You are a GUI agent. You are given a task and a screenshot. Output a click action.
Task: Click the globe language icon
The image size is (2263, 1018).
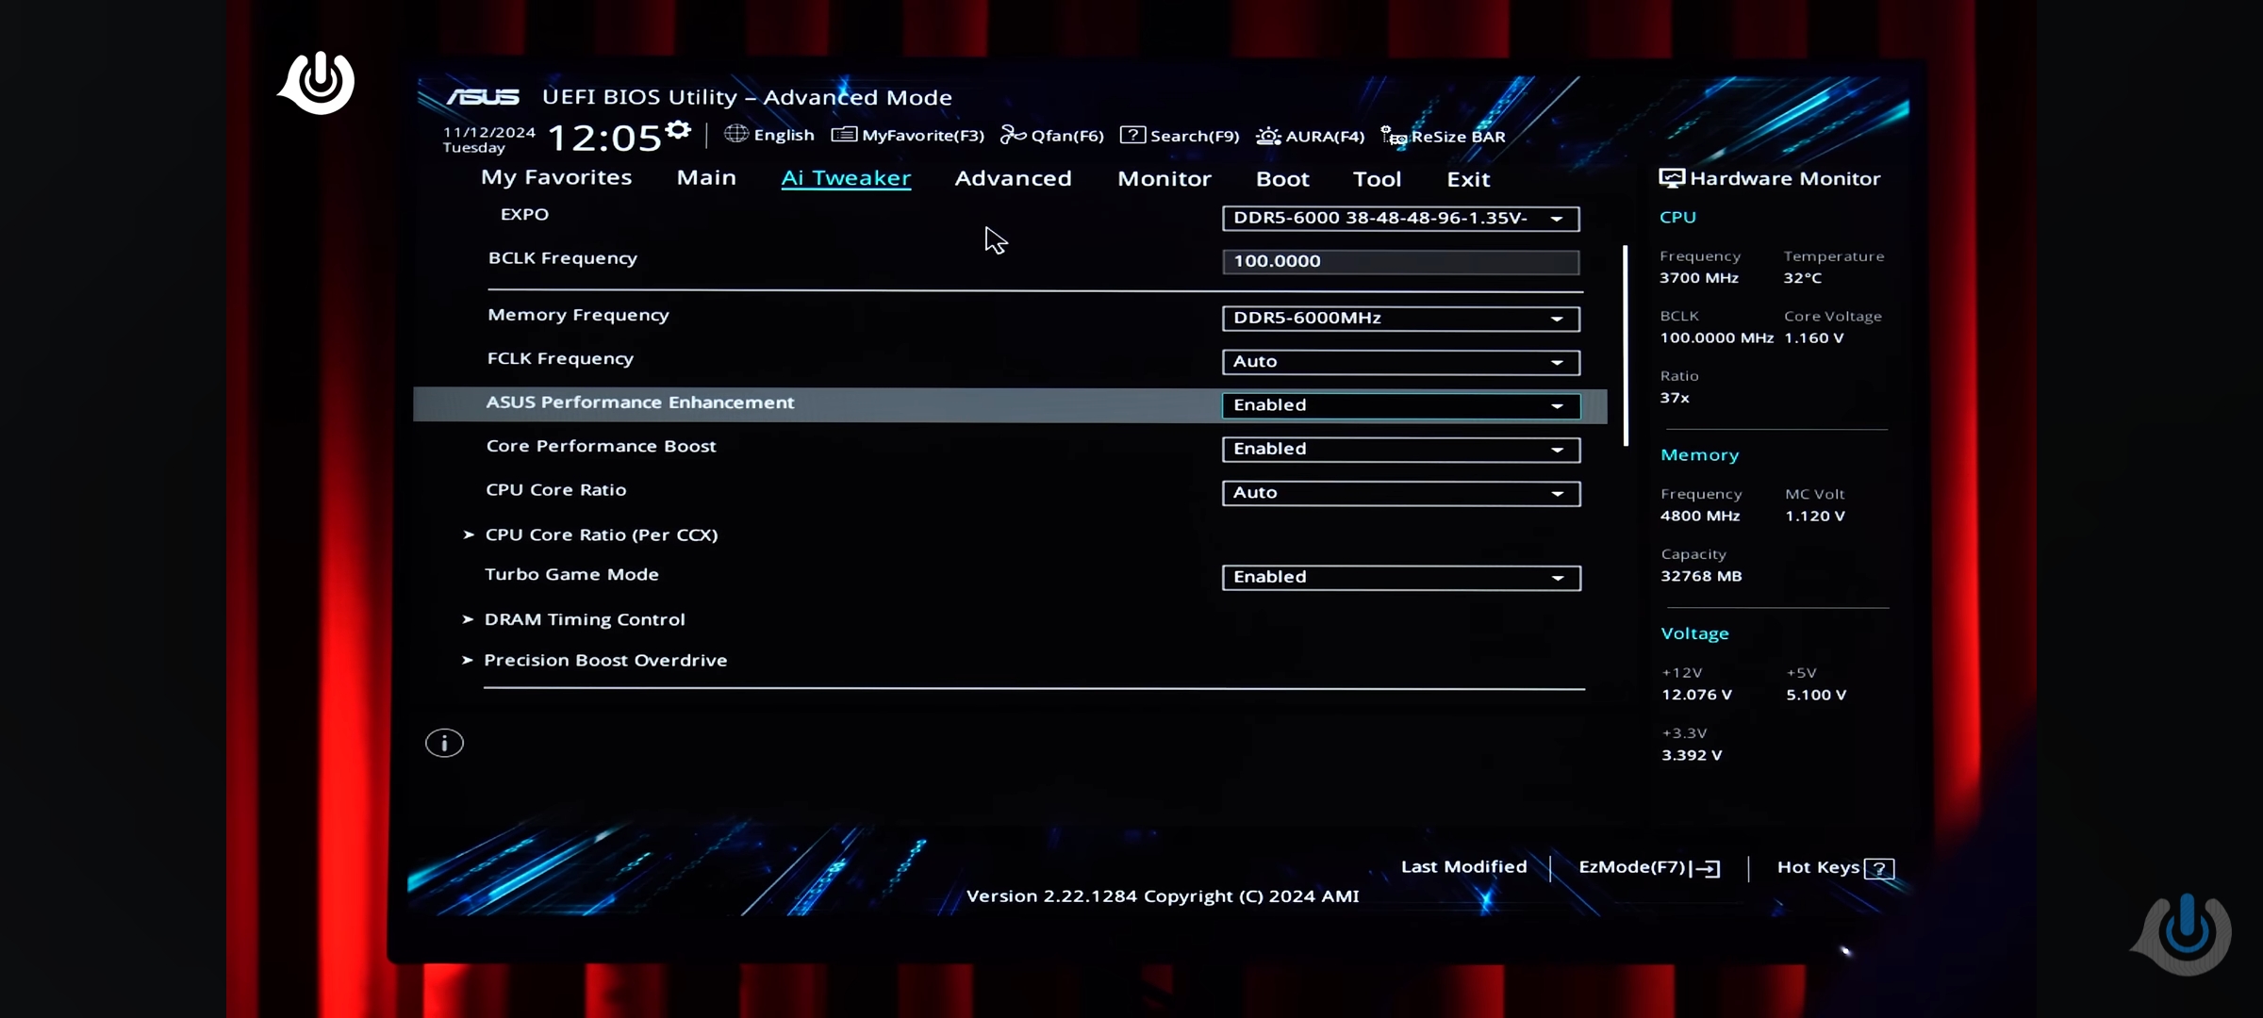click(735, 134)
